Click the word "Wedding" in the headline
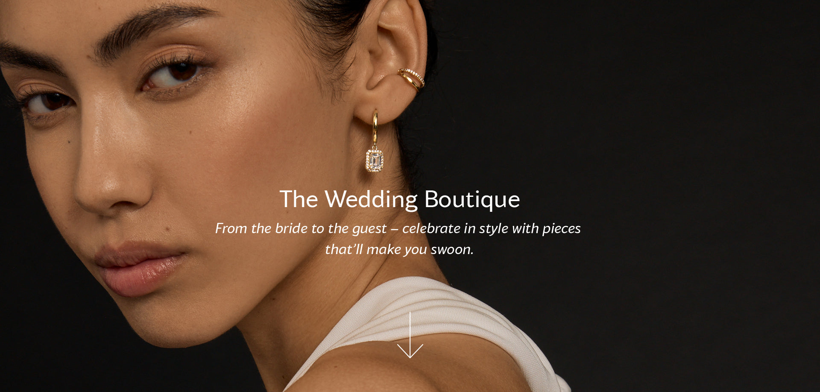820x392 pixels. click(x=371, y=200)
